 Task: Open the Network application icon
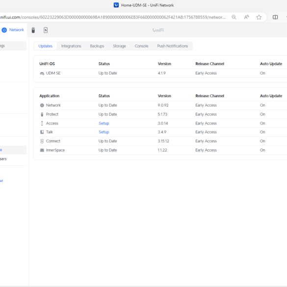click(x=4, y=30)
